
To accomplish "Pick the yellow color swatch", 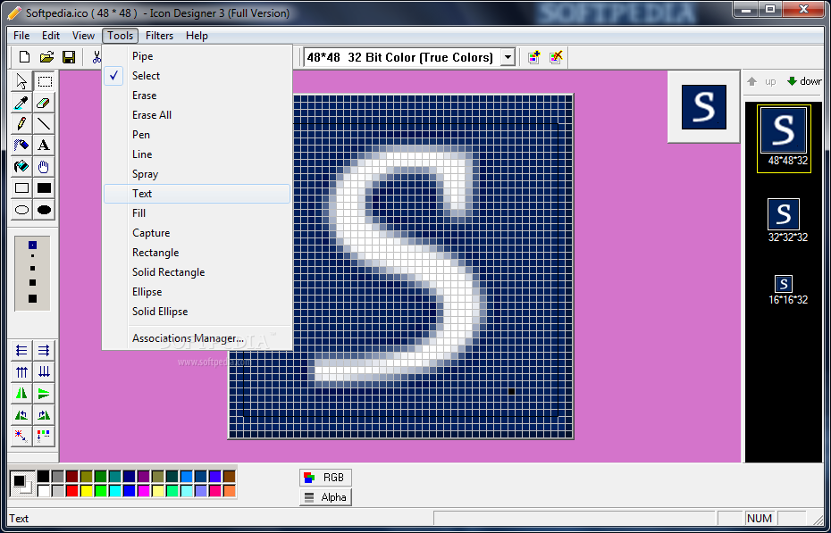I will [87, 491].
